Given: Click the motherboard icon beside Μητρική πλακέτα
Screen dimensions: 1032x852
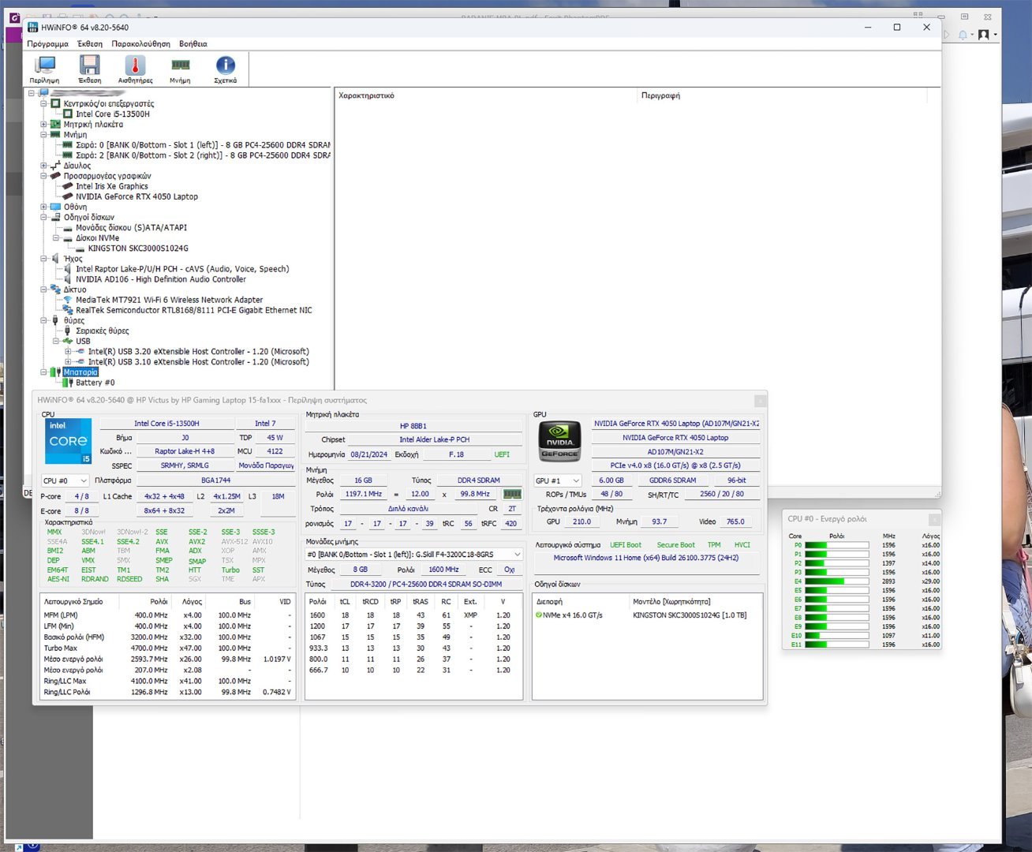Looking at the screenshot, I should coord(55,124).
